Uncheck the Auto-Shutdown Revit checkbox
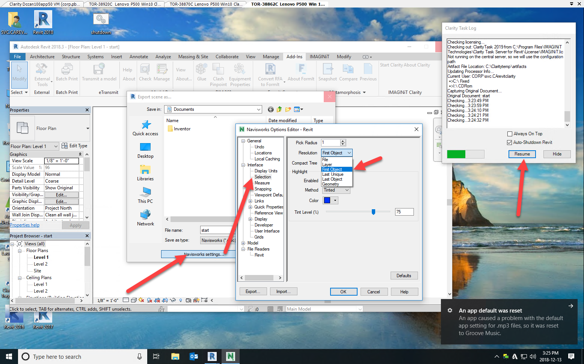Image resolution: width=584 pixels, height=364 pixels. pos(510,142)
